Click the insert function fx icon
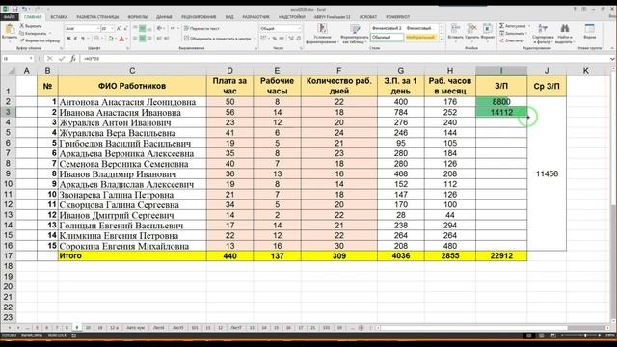 [73, 58]
